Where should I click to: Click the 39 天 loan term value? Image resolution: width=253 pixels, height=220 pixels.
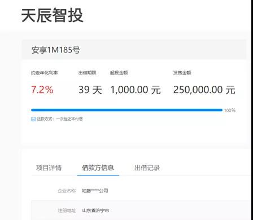coord(90,90)
